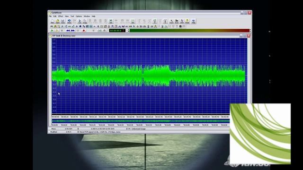Click the overview waveform strip below the ruler
Viewport: 303px width, 170px height.
141,121
